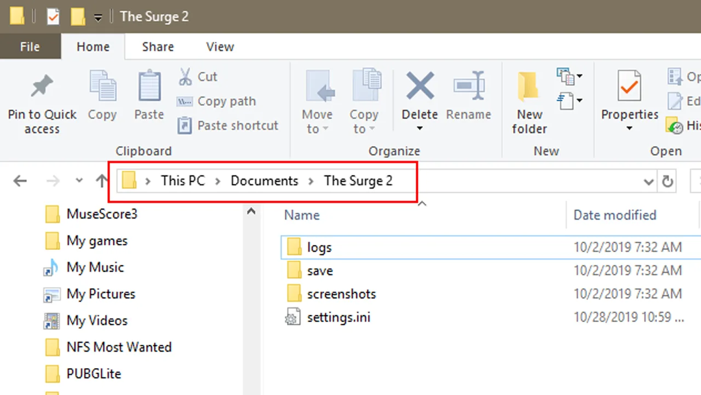Switch to the Share ribbon tab
Viewport: 701px width, 395px height.
tap(158, 47)
